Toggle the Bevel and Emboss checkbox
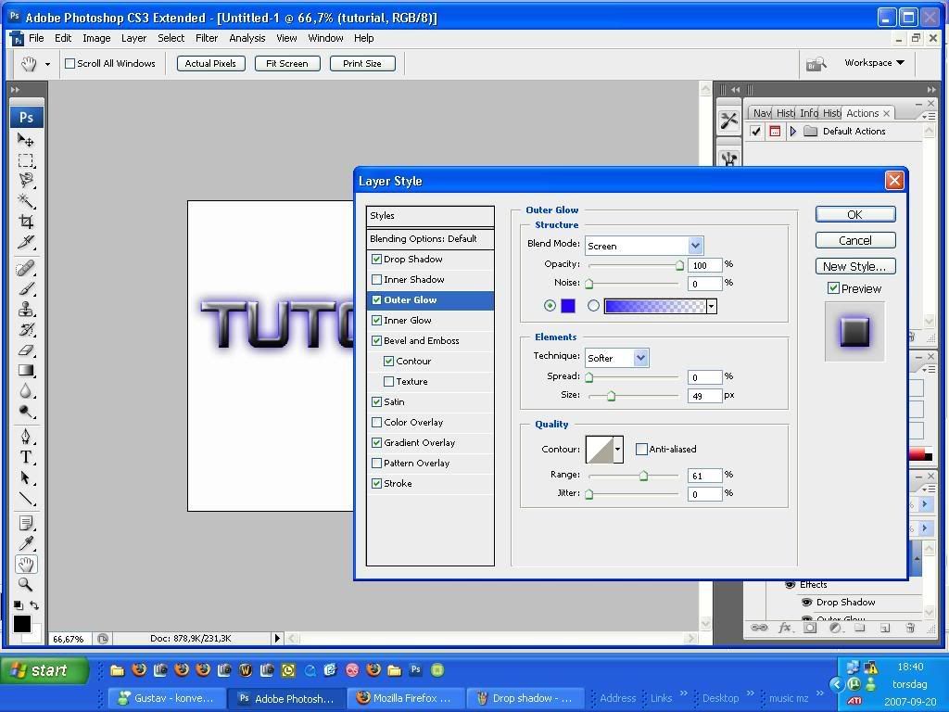 [x=376, y=341]
